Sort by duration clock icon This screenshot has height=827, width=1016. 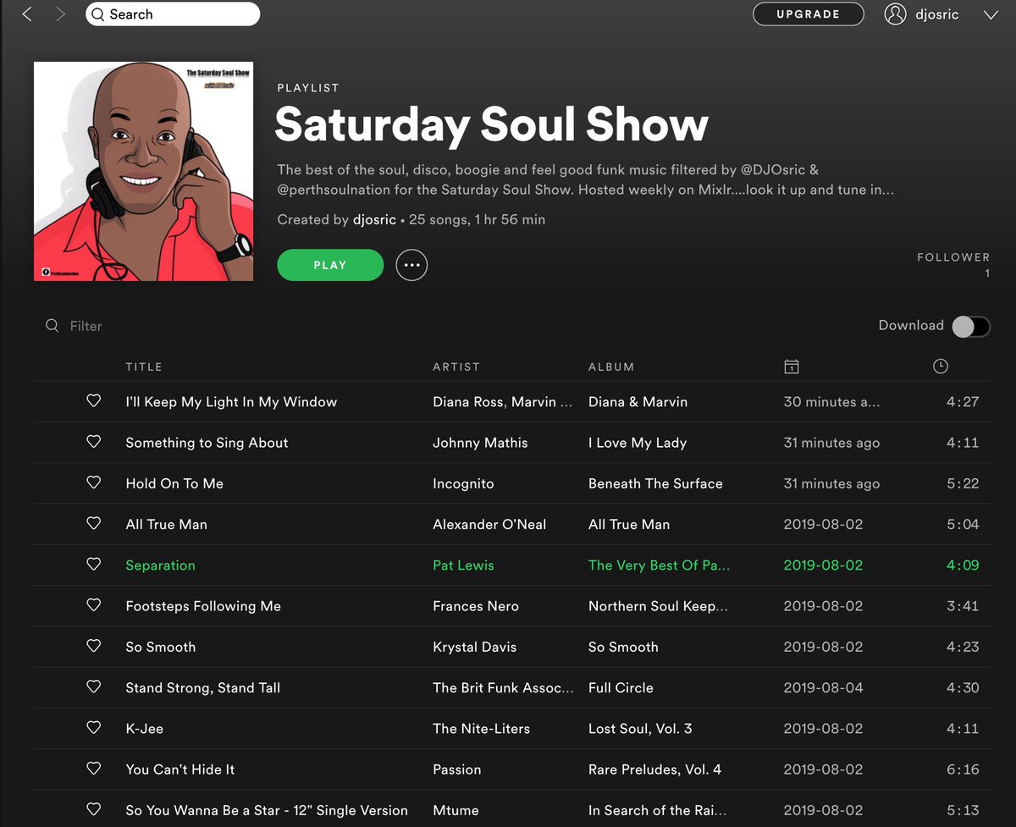[940, 366]
